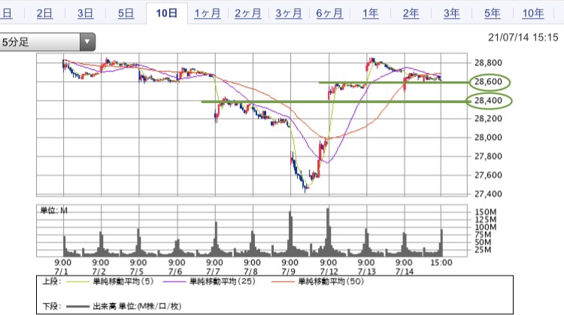Switch to the 3年 range tab

[x=451, y=14]
